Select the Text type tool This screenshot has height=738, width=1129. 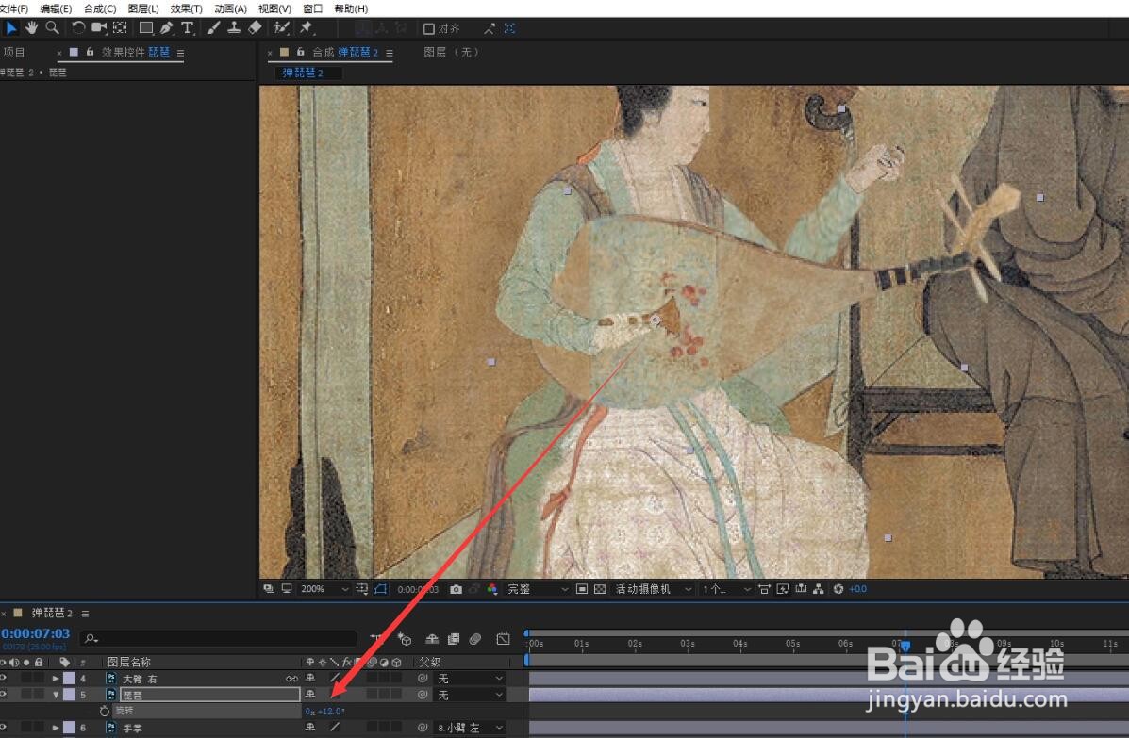[x=187, y=28]
